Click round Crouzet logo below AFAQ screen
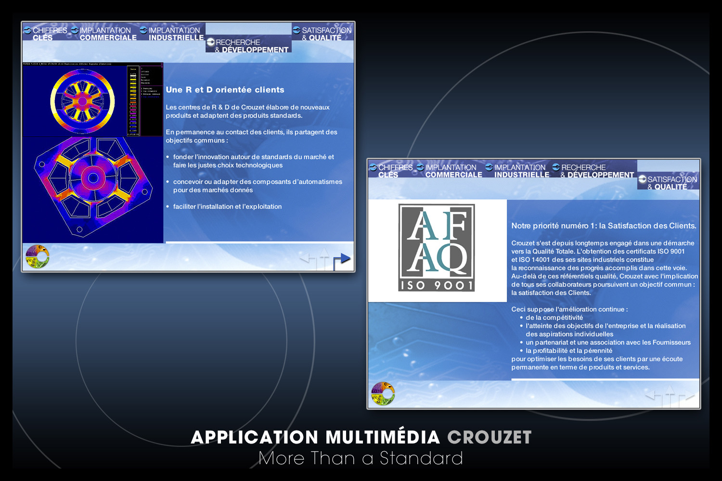This screenshot has width=722, height=481. coord(383,394)
